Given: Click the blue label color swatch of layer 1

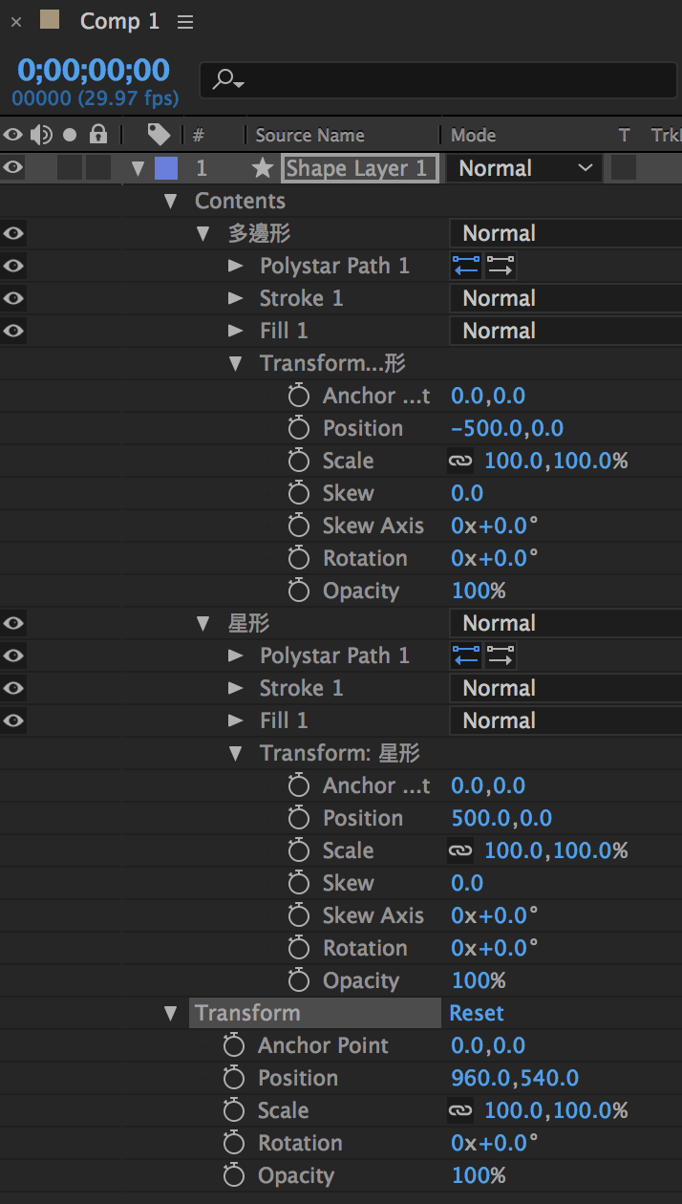Looking at the screenshot, I should coord(166,168).
